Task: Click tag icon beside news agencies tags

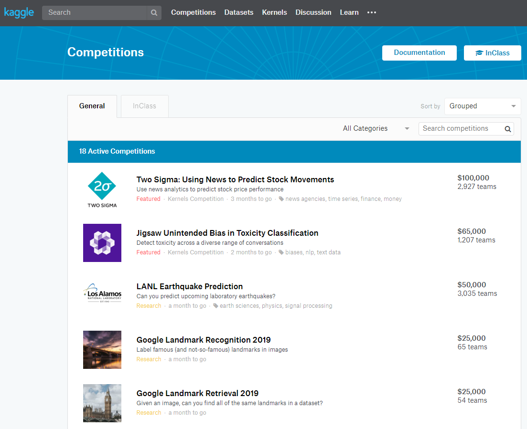Action: pos(281,199)
